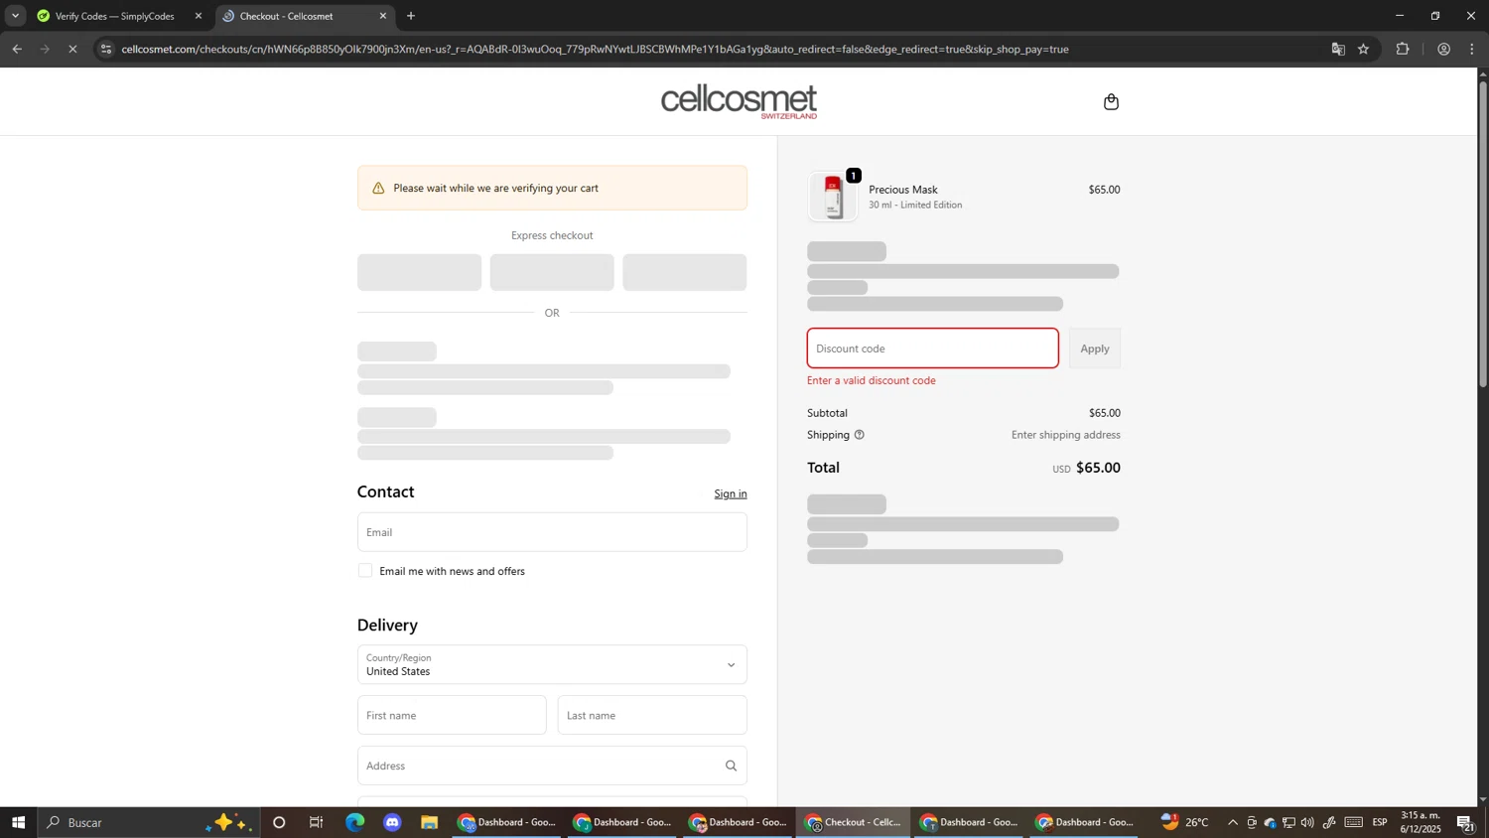Open File Explorer from the taskbar
The image size is (1489, 838).
coord(430,822)
